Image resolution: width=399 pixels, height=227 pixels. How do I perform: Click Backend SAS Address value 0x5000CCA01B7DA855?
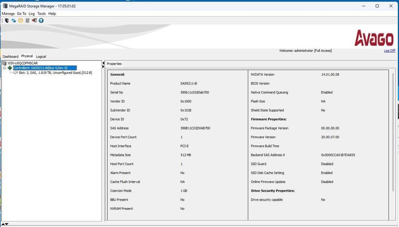(338, 155)
